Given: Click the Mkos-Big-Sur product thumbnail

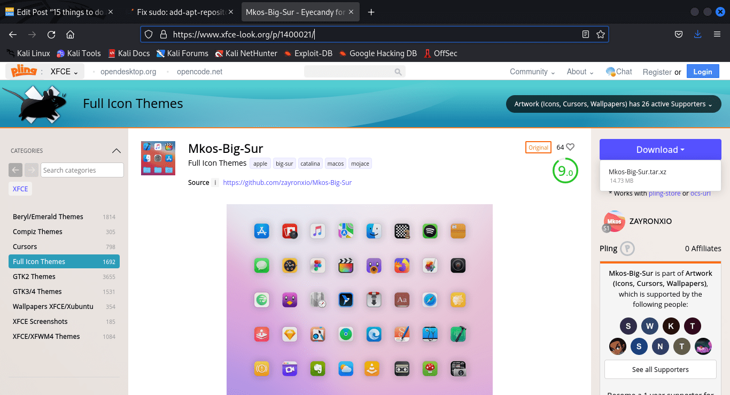Looking at the screenshot, I should point(158,158).
